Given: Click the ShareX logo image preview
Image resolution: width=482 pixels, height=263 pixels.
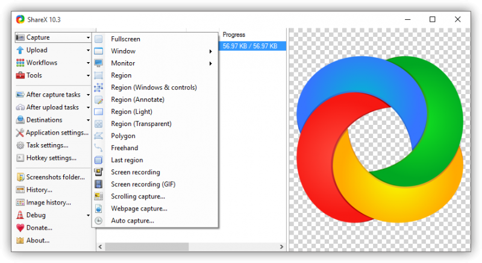Looking at the screenshot, I should [380, 139].
